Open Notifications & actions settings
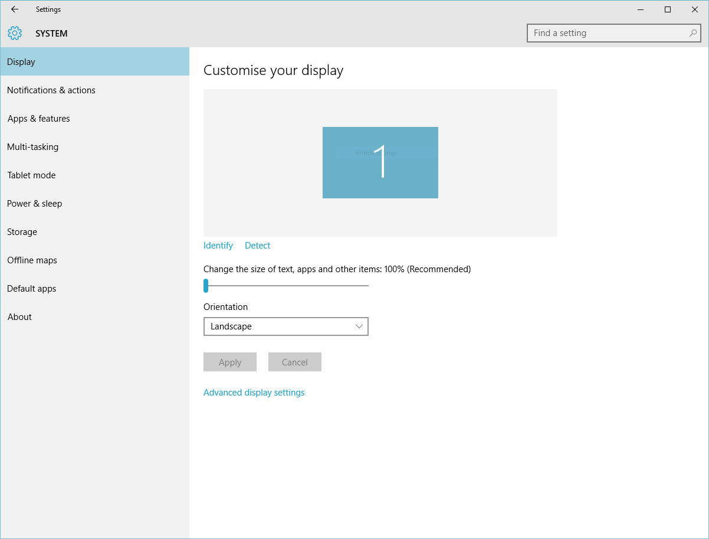The image size is (709, 539). [x=94, y=90]
